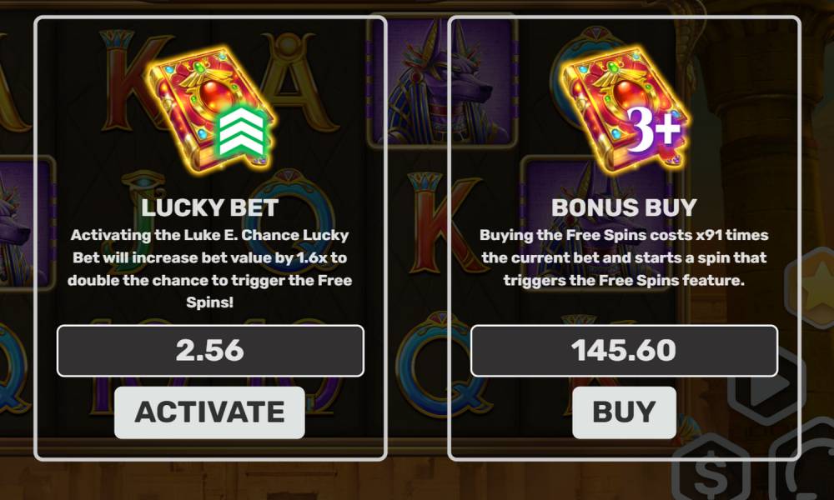This screenshot has height=500, width=834.
Task: Buy the Free Spins bonus
Action: point(624,412)
